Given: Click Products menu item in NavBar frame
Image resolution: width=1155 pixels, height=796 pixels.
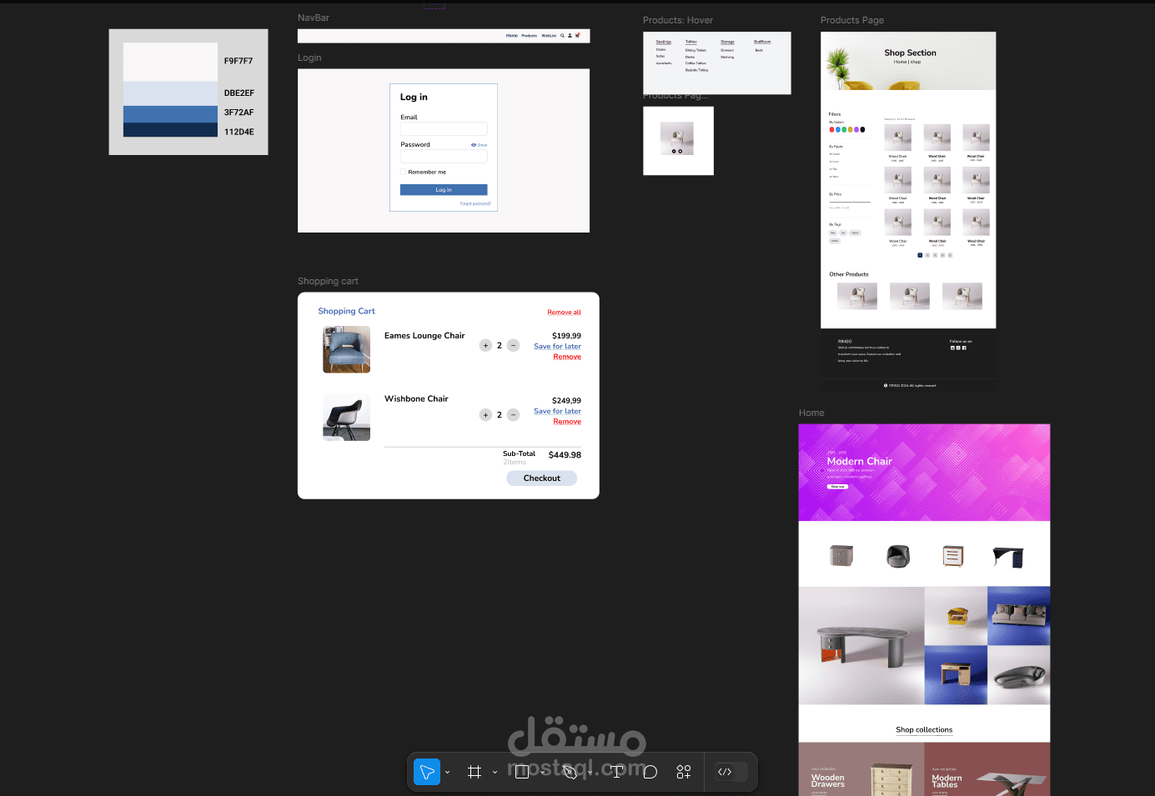Looking at the screenshot, I should pos(530,36).
